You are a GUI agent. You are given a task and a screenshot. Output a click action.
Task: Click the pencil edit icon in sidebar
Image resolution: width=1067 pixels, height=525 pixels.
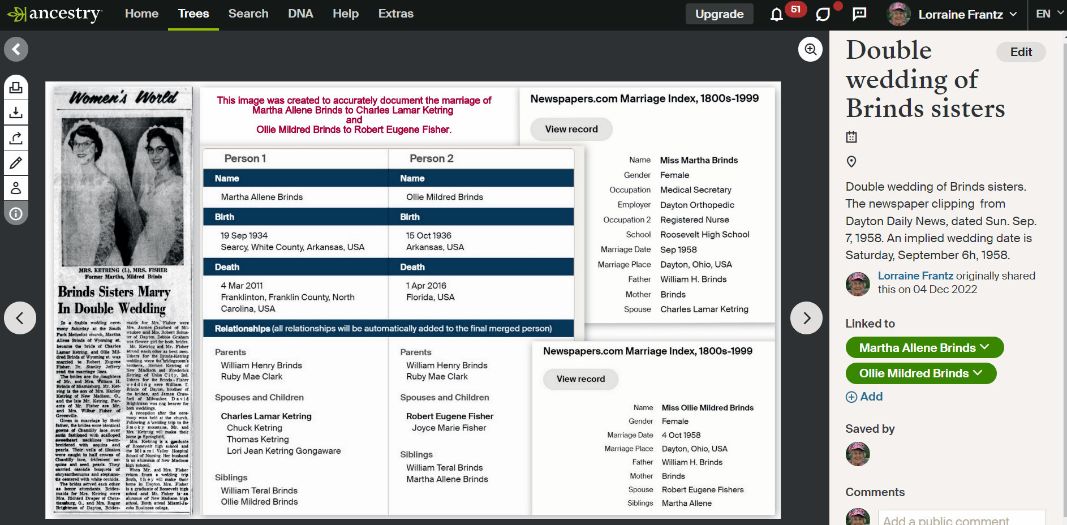[x=16, y=163]
